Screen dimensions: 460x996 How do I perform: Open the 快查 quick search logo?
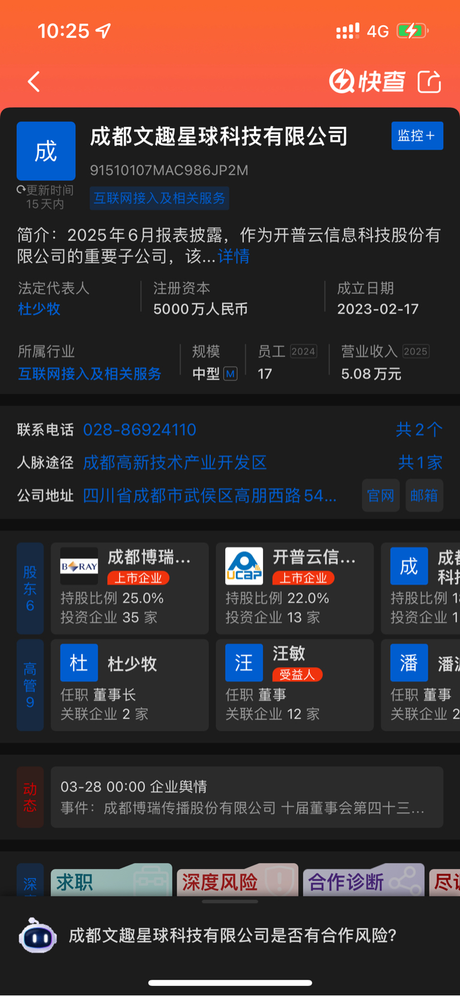click(x=367, y=81)
